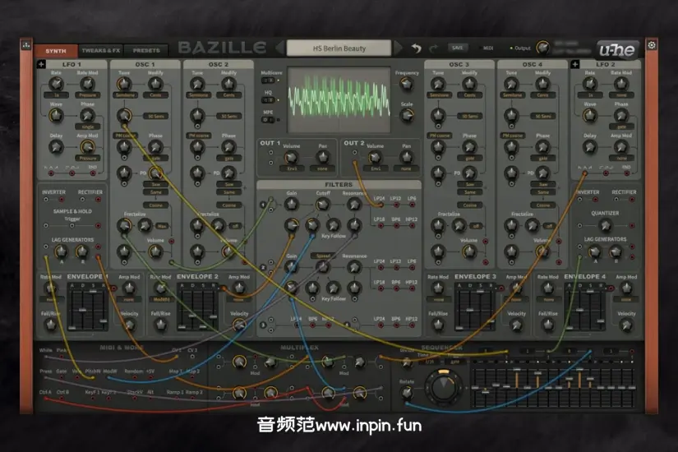Image resolution: width=678 pixels, height=452 pixels.
Task: Click the FILTERS module header
Action: tap(339, 185)
